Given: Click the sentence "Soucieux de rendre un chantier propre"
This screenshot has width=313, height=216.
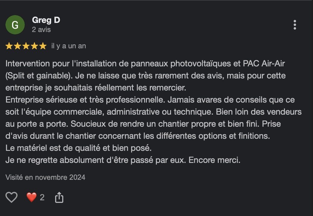Looking at the screenshot, I should pyautogui.click(x=165, y=124).
